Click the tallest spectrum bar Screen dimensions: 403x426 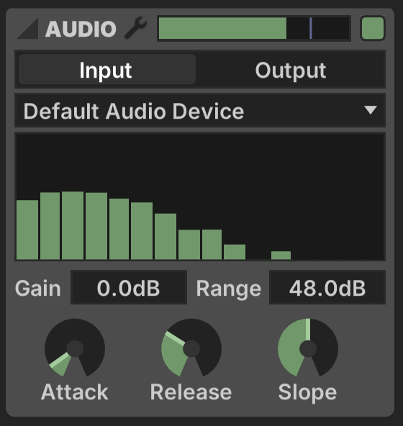pyautogui.click(x=73, y=225)
